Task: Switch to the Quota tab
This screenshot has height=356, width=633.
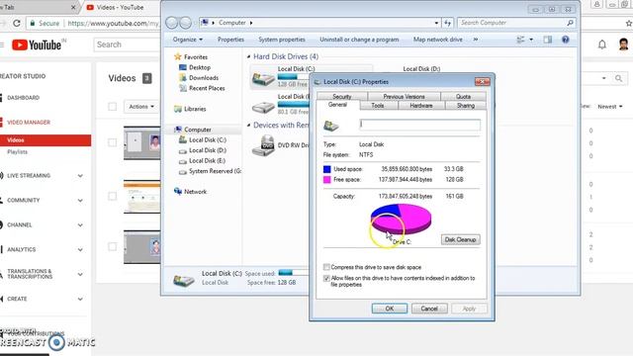Action: (463, 97)
